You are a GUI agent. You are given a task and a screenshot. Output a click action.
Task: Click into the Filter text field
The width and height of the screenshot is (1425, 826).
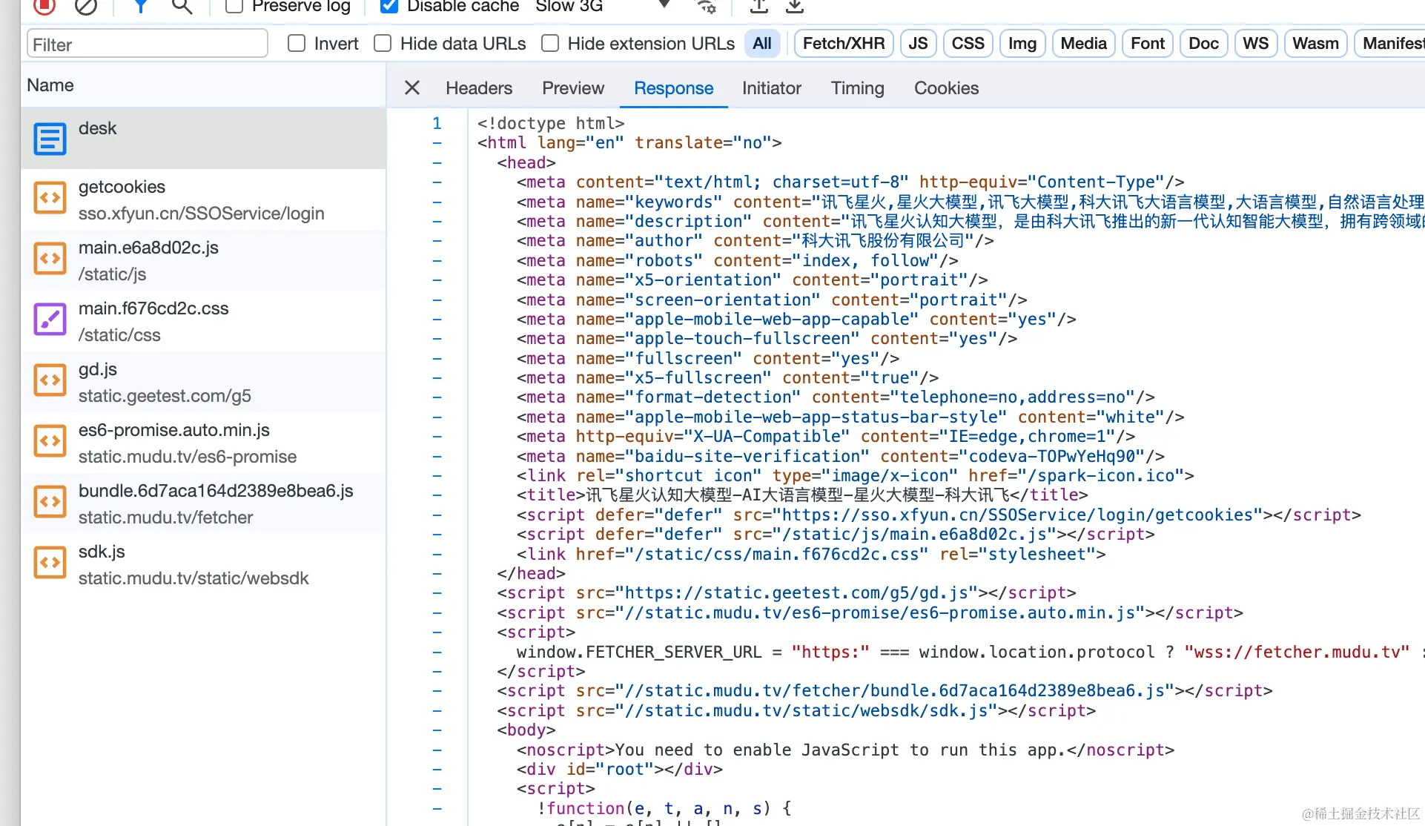point(148,44)
